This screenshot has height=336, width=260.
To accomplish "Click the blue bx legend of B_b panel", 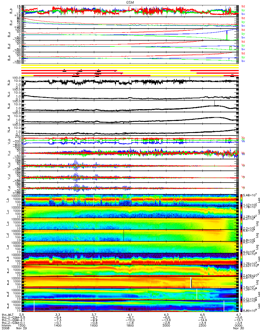I will (243, 14).
